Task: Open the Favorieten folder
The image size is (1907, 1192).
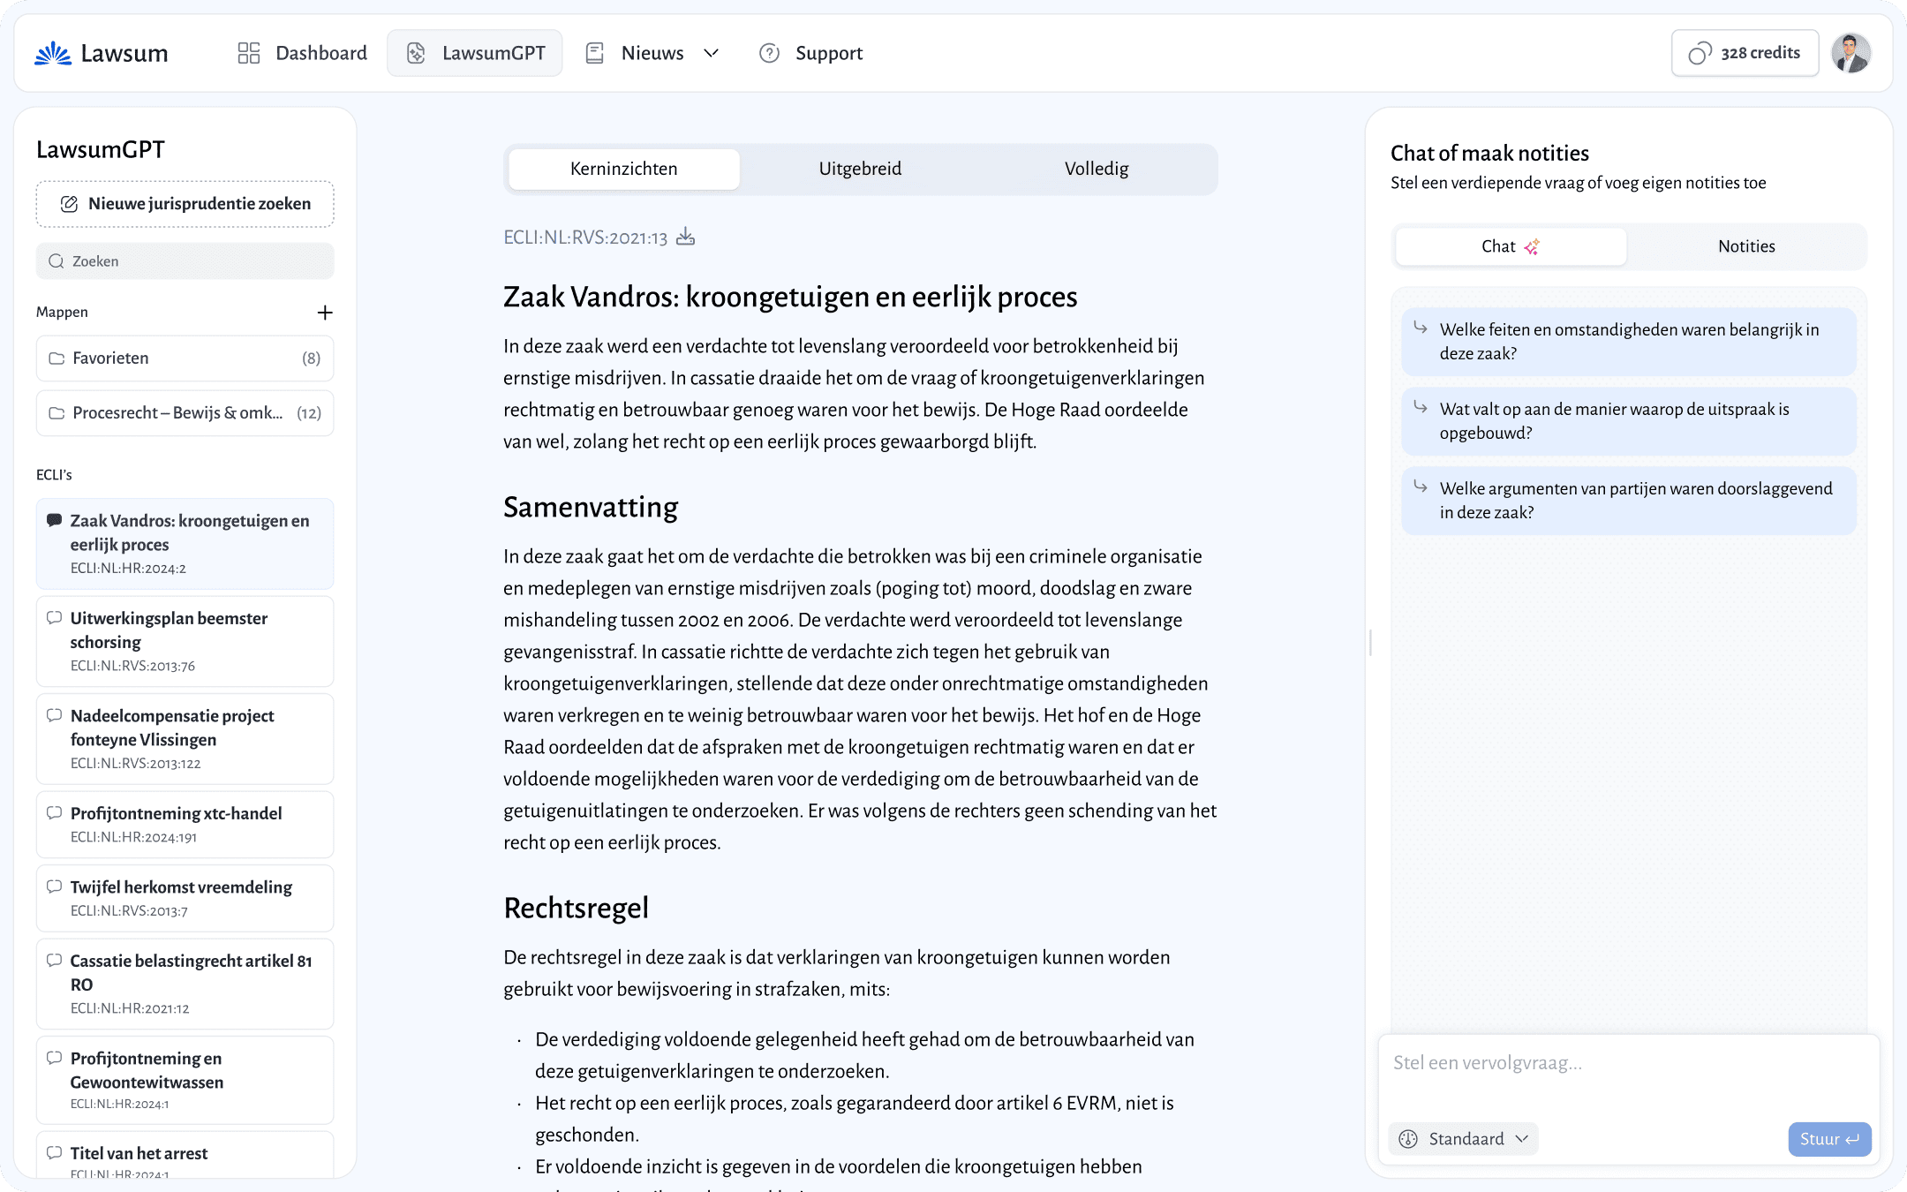Action: pyautogui.click(x=185, y=358)
